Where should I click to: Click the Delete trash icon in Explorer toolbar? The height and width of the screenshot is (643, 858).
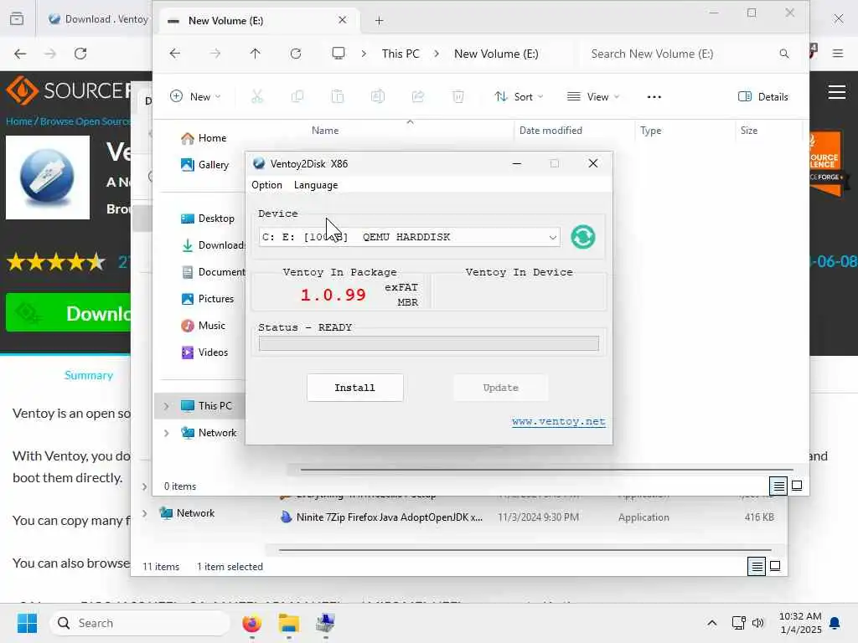point(458,97)
